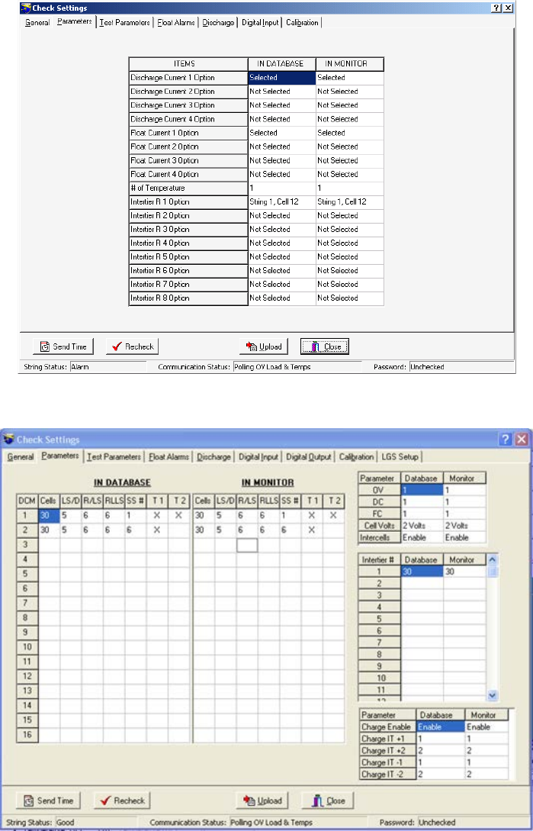Open Test Parameters tab in lower window
Image resolution: width=533 pixels, height=831 pixels.
[x=114, y=457]
